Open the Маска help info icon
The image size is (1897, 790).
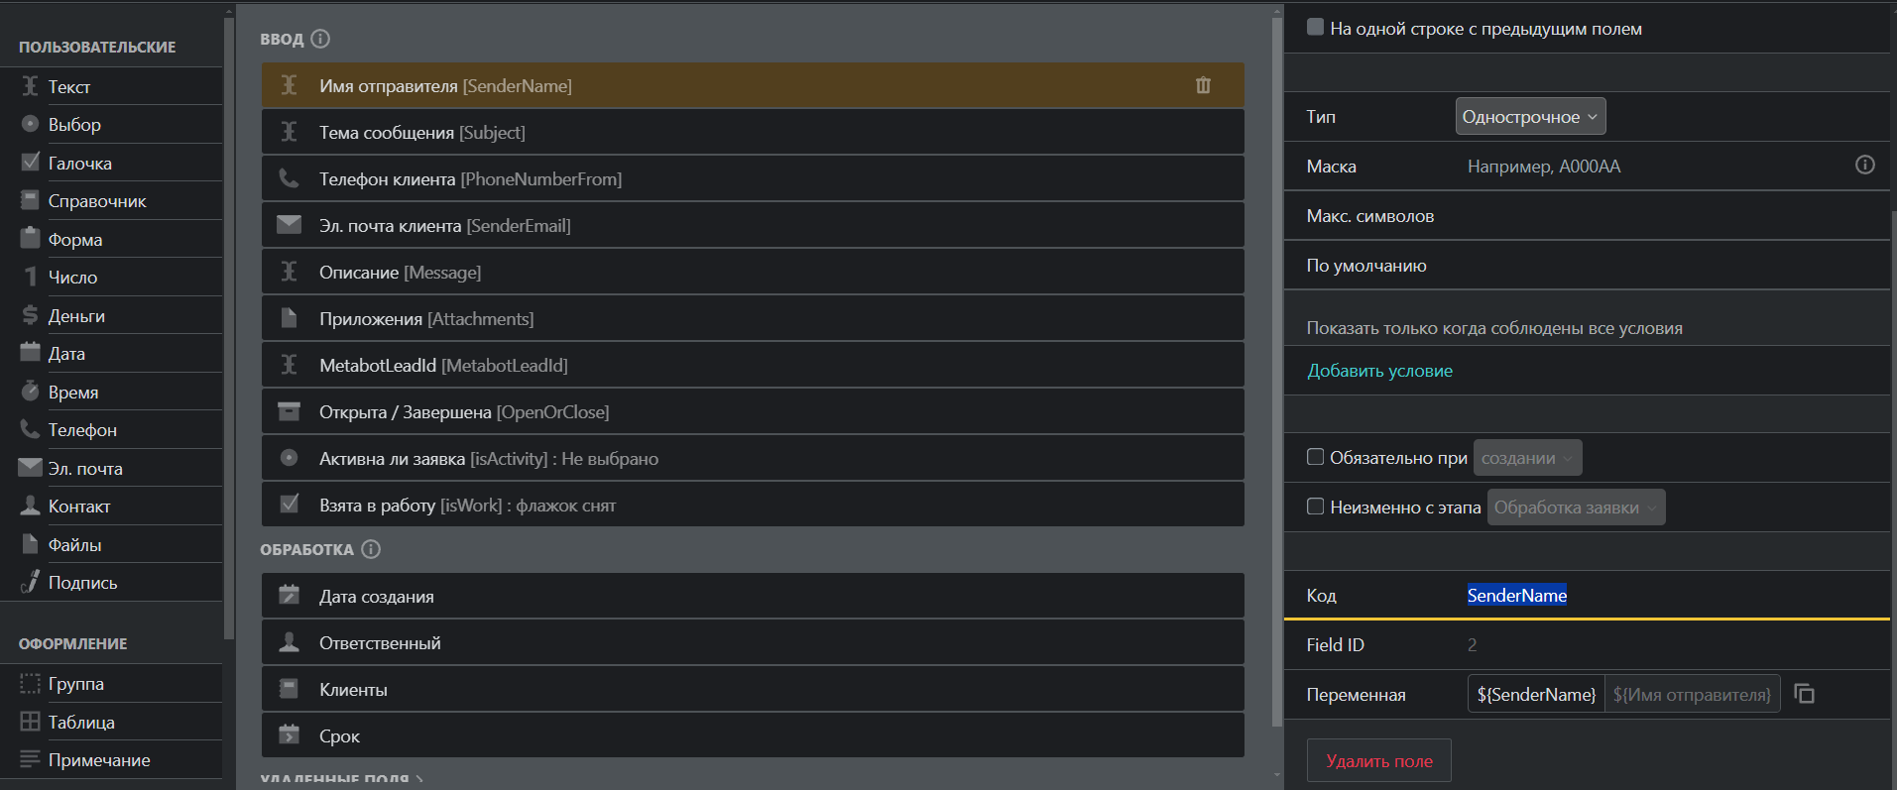tap(1865, 165)
